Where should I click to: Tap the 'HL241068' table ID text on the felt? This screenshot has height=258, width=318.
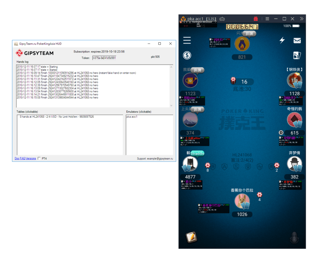tap(242, 155)
